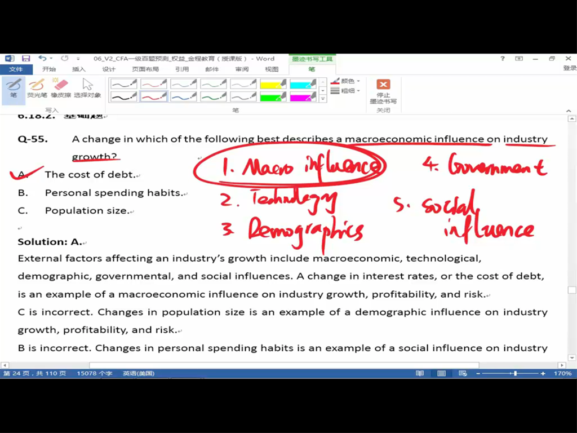Click text 'Solution: A.'

coord(50,242)
